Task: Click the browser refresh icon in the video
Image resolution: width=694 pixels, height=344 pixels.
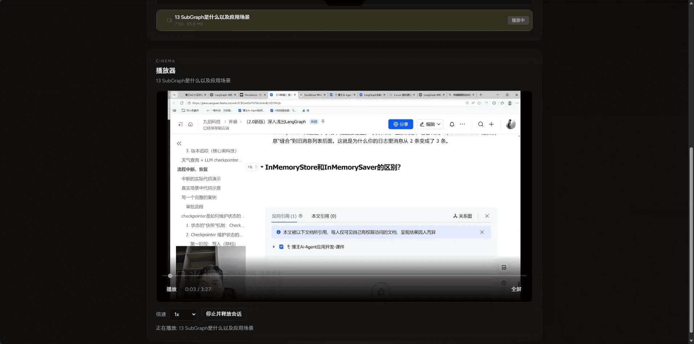Action: (x=181, y=103)
